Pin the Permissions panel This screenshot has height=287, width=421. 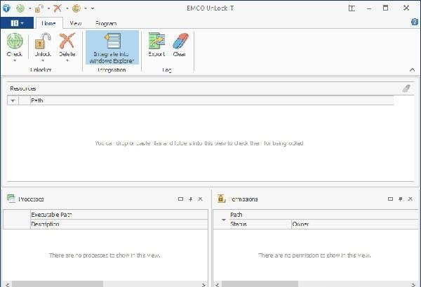pyautogui.click(x=401, y=199)
